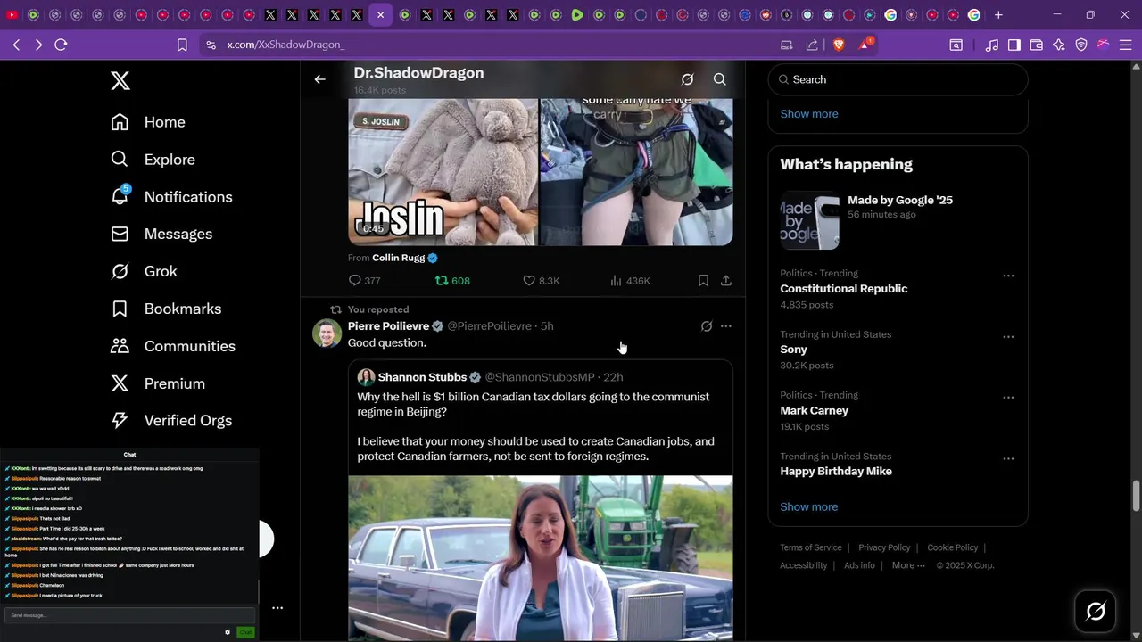
Task: Bookmark the Collin Rugg video post
Action: coord(703,280)
